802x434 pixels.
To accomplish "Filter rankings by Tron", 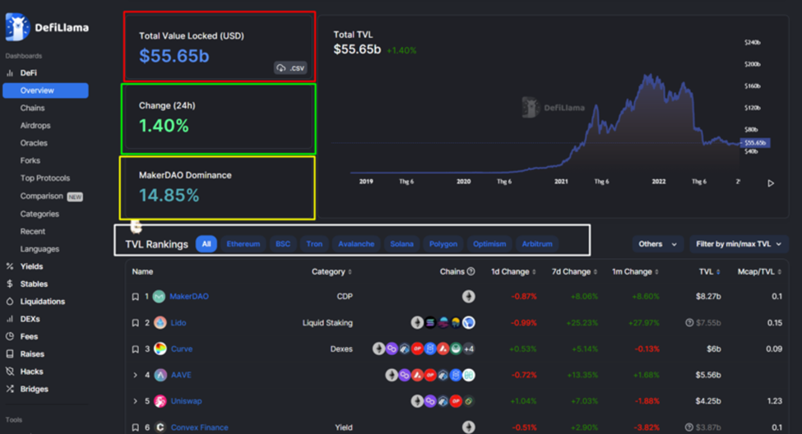I will pos(314,244).
